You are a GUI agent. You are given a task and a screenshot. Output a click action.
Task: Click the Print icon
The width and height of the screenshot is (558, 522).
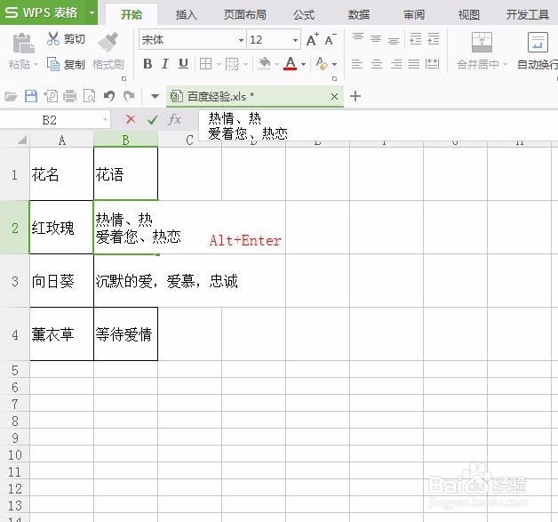pyautogui.click(x=69, y=96)
